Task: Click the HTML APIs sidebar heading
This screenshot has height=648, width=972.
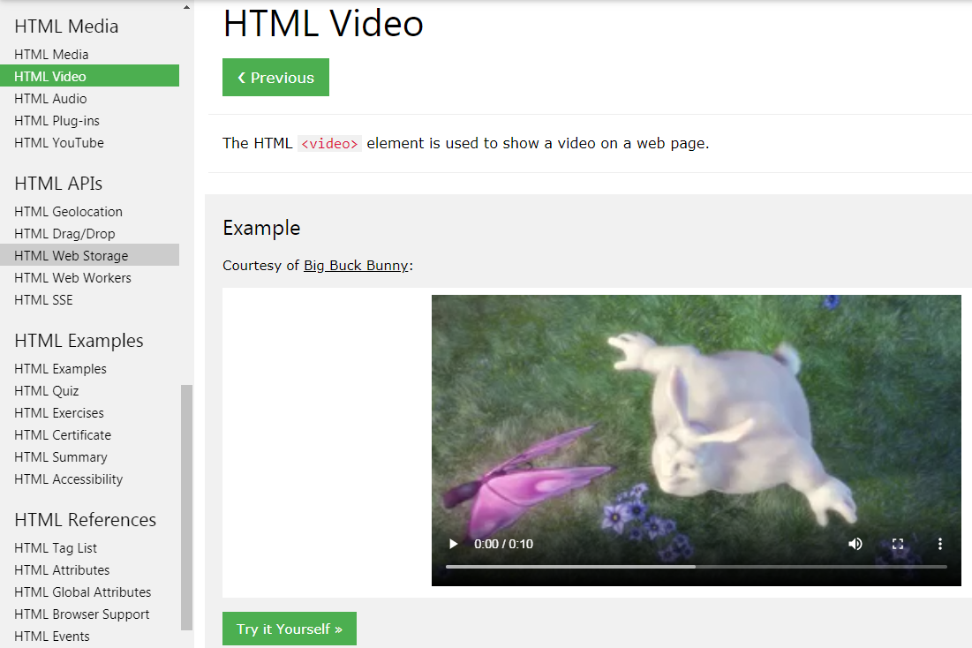Action: click(x=58, y=184)
